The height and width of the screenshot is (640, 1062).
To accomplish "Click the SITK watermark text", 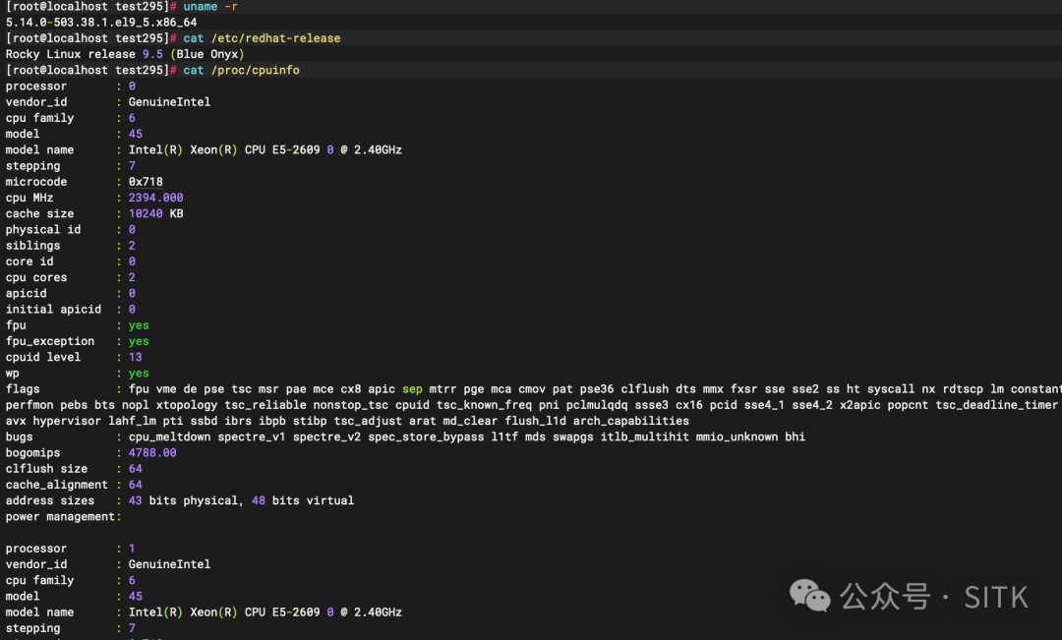I will pos(995,597).
